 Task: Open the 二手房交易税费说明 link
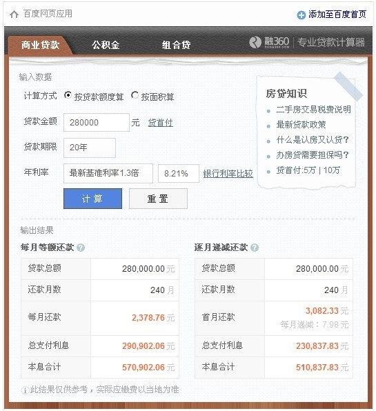pos(314,110)
